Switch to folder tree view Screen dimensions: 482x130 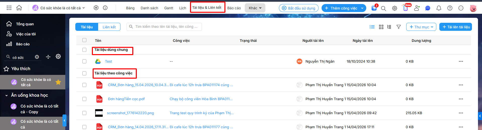pos(389,27)
